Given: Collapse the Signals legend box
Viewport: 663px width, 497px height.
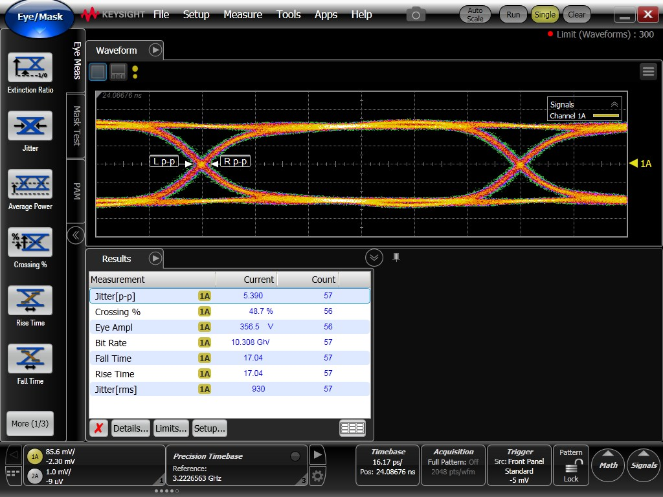Looking at the screenshot, I should click(614, 104).
